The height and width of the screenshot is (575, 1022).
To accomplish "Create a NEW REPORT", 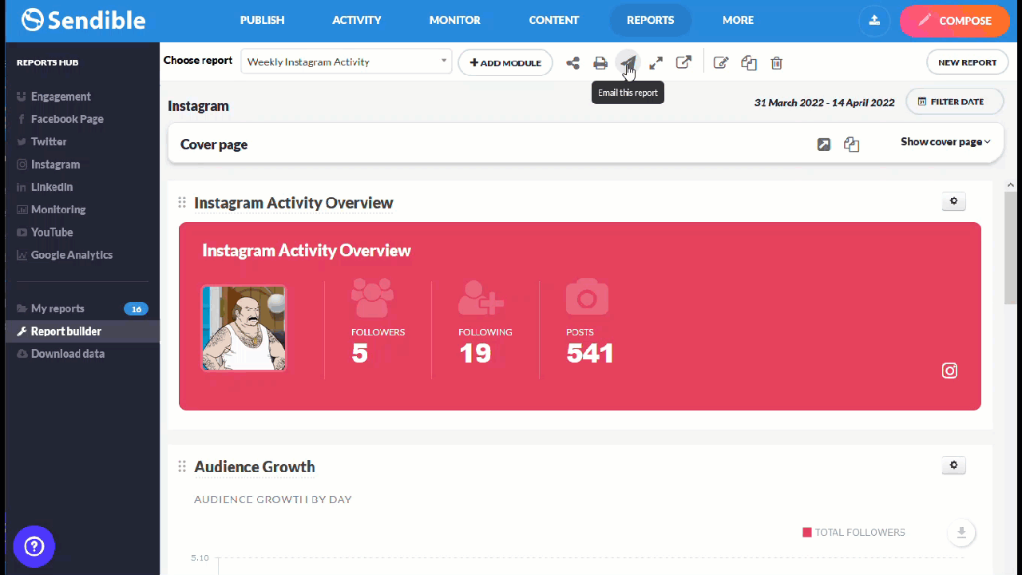I will coord(967,61).
